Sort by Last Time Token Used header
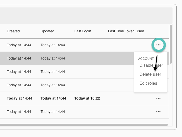The height and width of the screenshot is (137, 182). 126,31
